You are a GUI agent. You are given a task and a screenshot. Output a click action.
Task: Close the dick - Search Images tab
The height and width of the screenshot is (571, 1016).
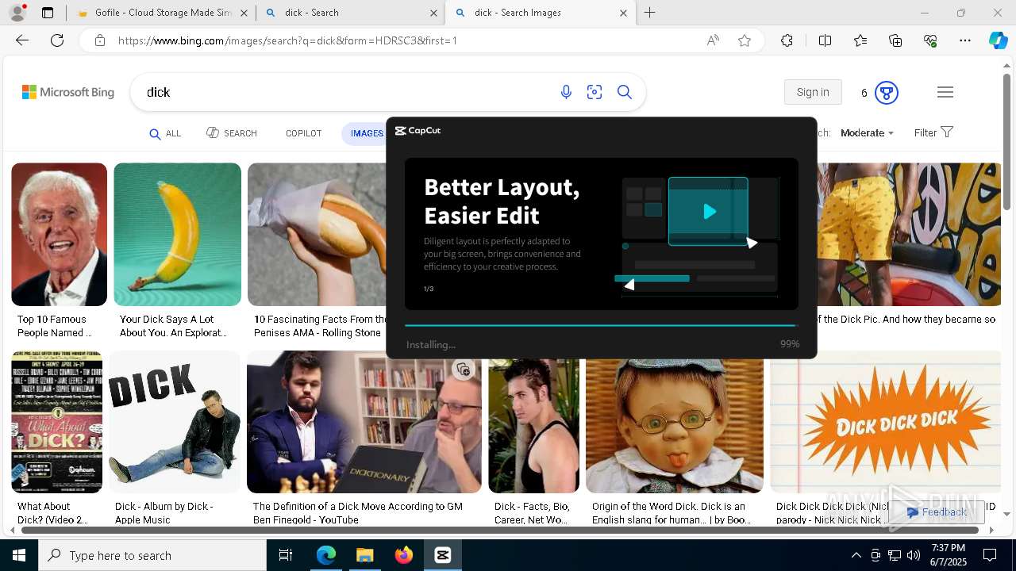(623, 13)
